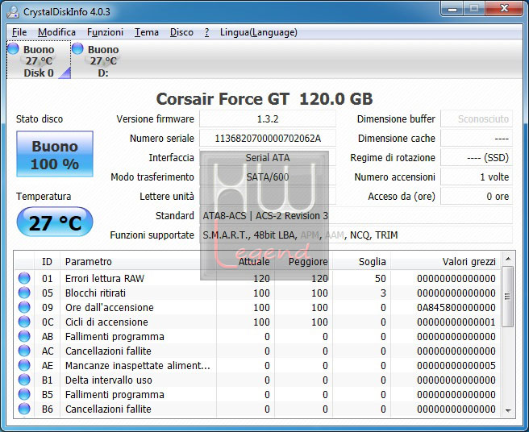Viewport: 529px width, 432px height.
Task: Click raw value 000000000005
Action: click(456, 365)
